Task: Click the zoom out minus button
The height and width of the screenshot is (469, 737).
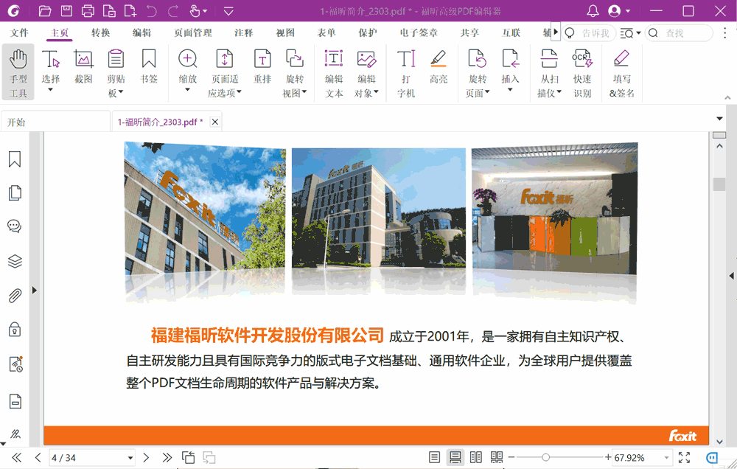Action: pyautogui.click(x=511, y=457)
